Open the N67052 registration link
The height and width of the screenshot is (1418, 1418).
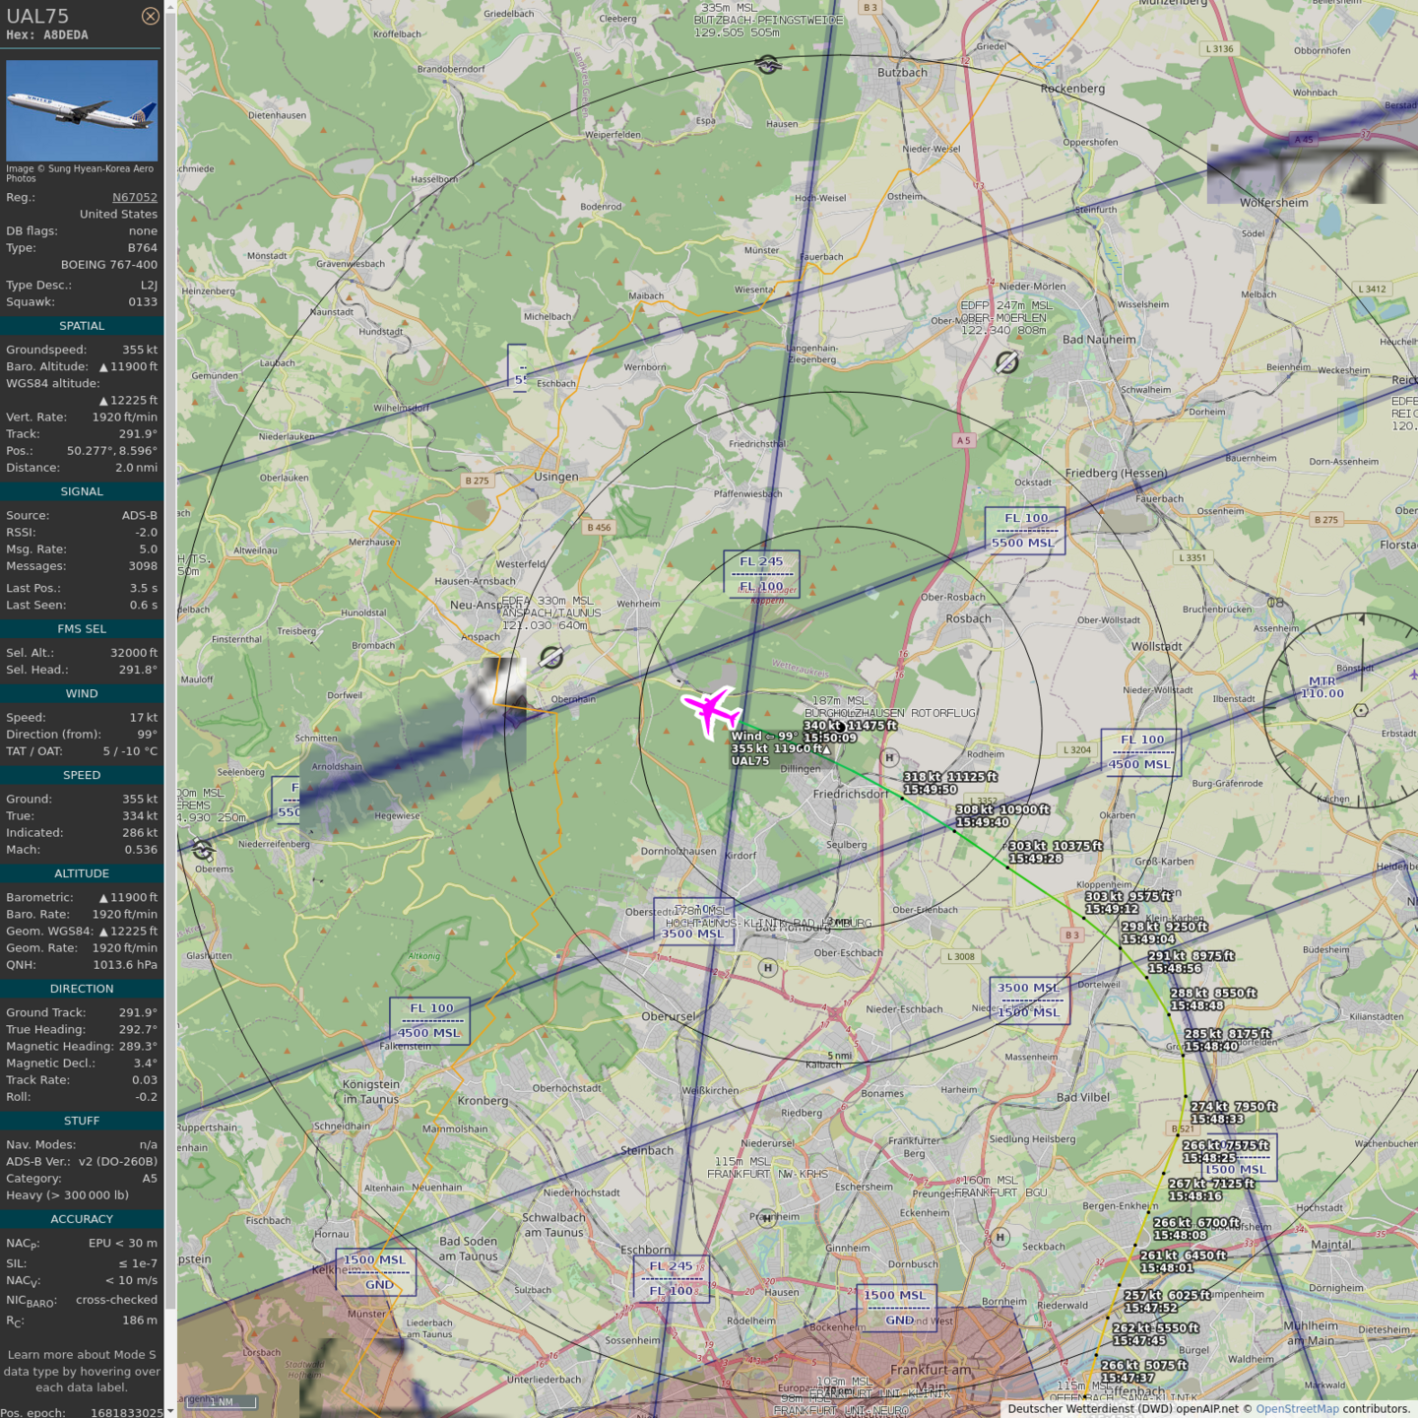coord(134,197)
